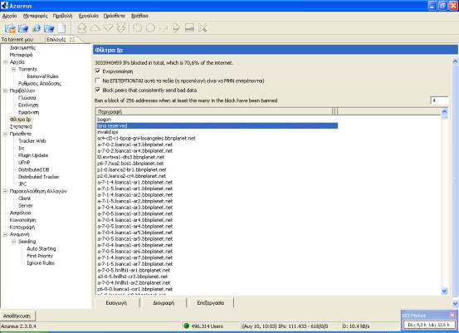Screen dimensions: 459x333
Task: Collapse the Αρχεία tree node
Action: coord(5,62)
